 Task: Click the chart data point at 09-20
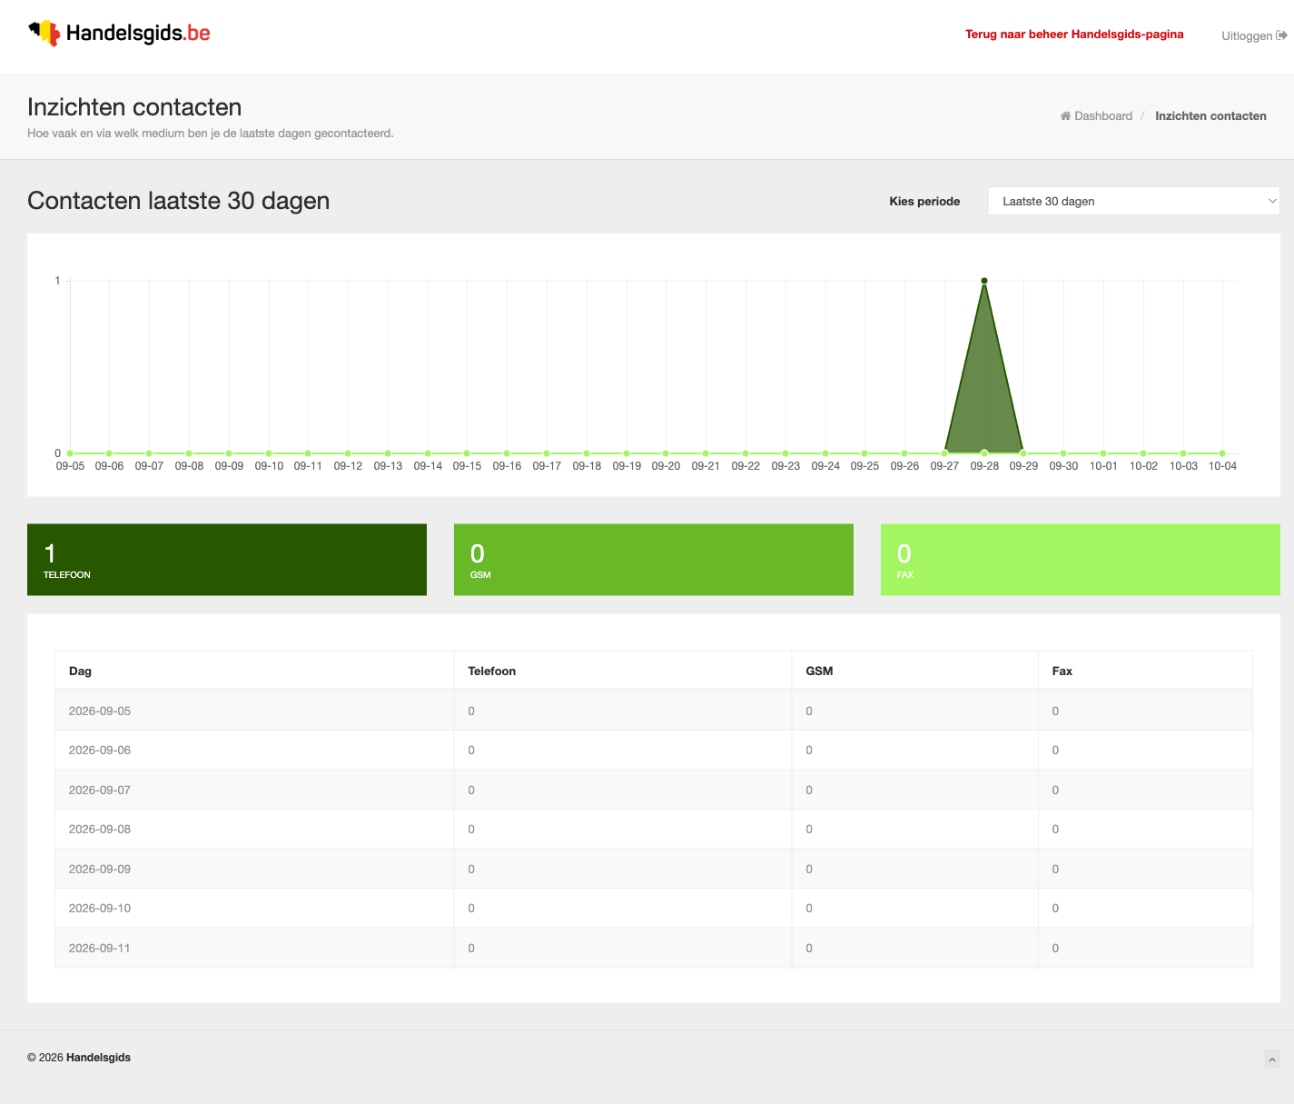(x=666, y=453)
